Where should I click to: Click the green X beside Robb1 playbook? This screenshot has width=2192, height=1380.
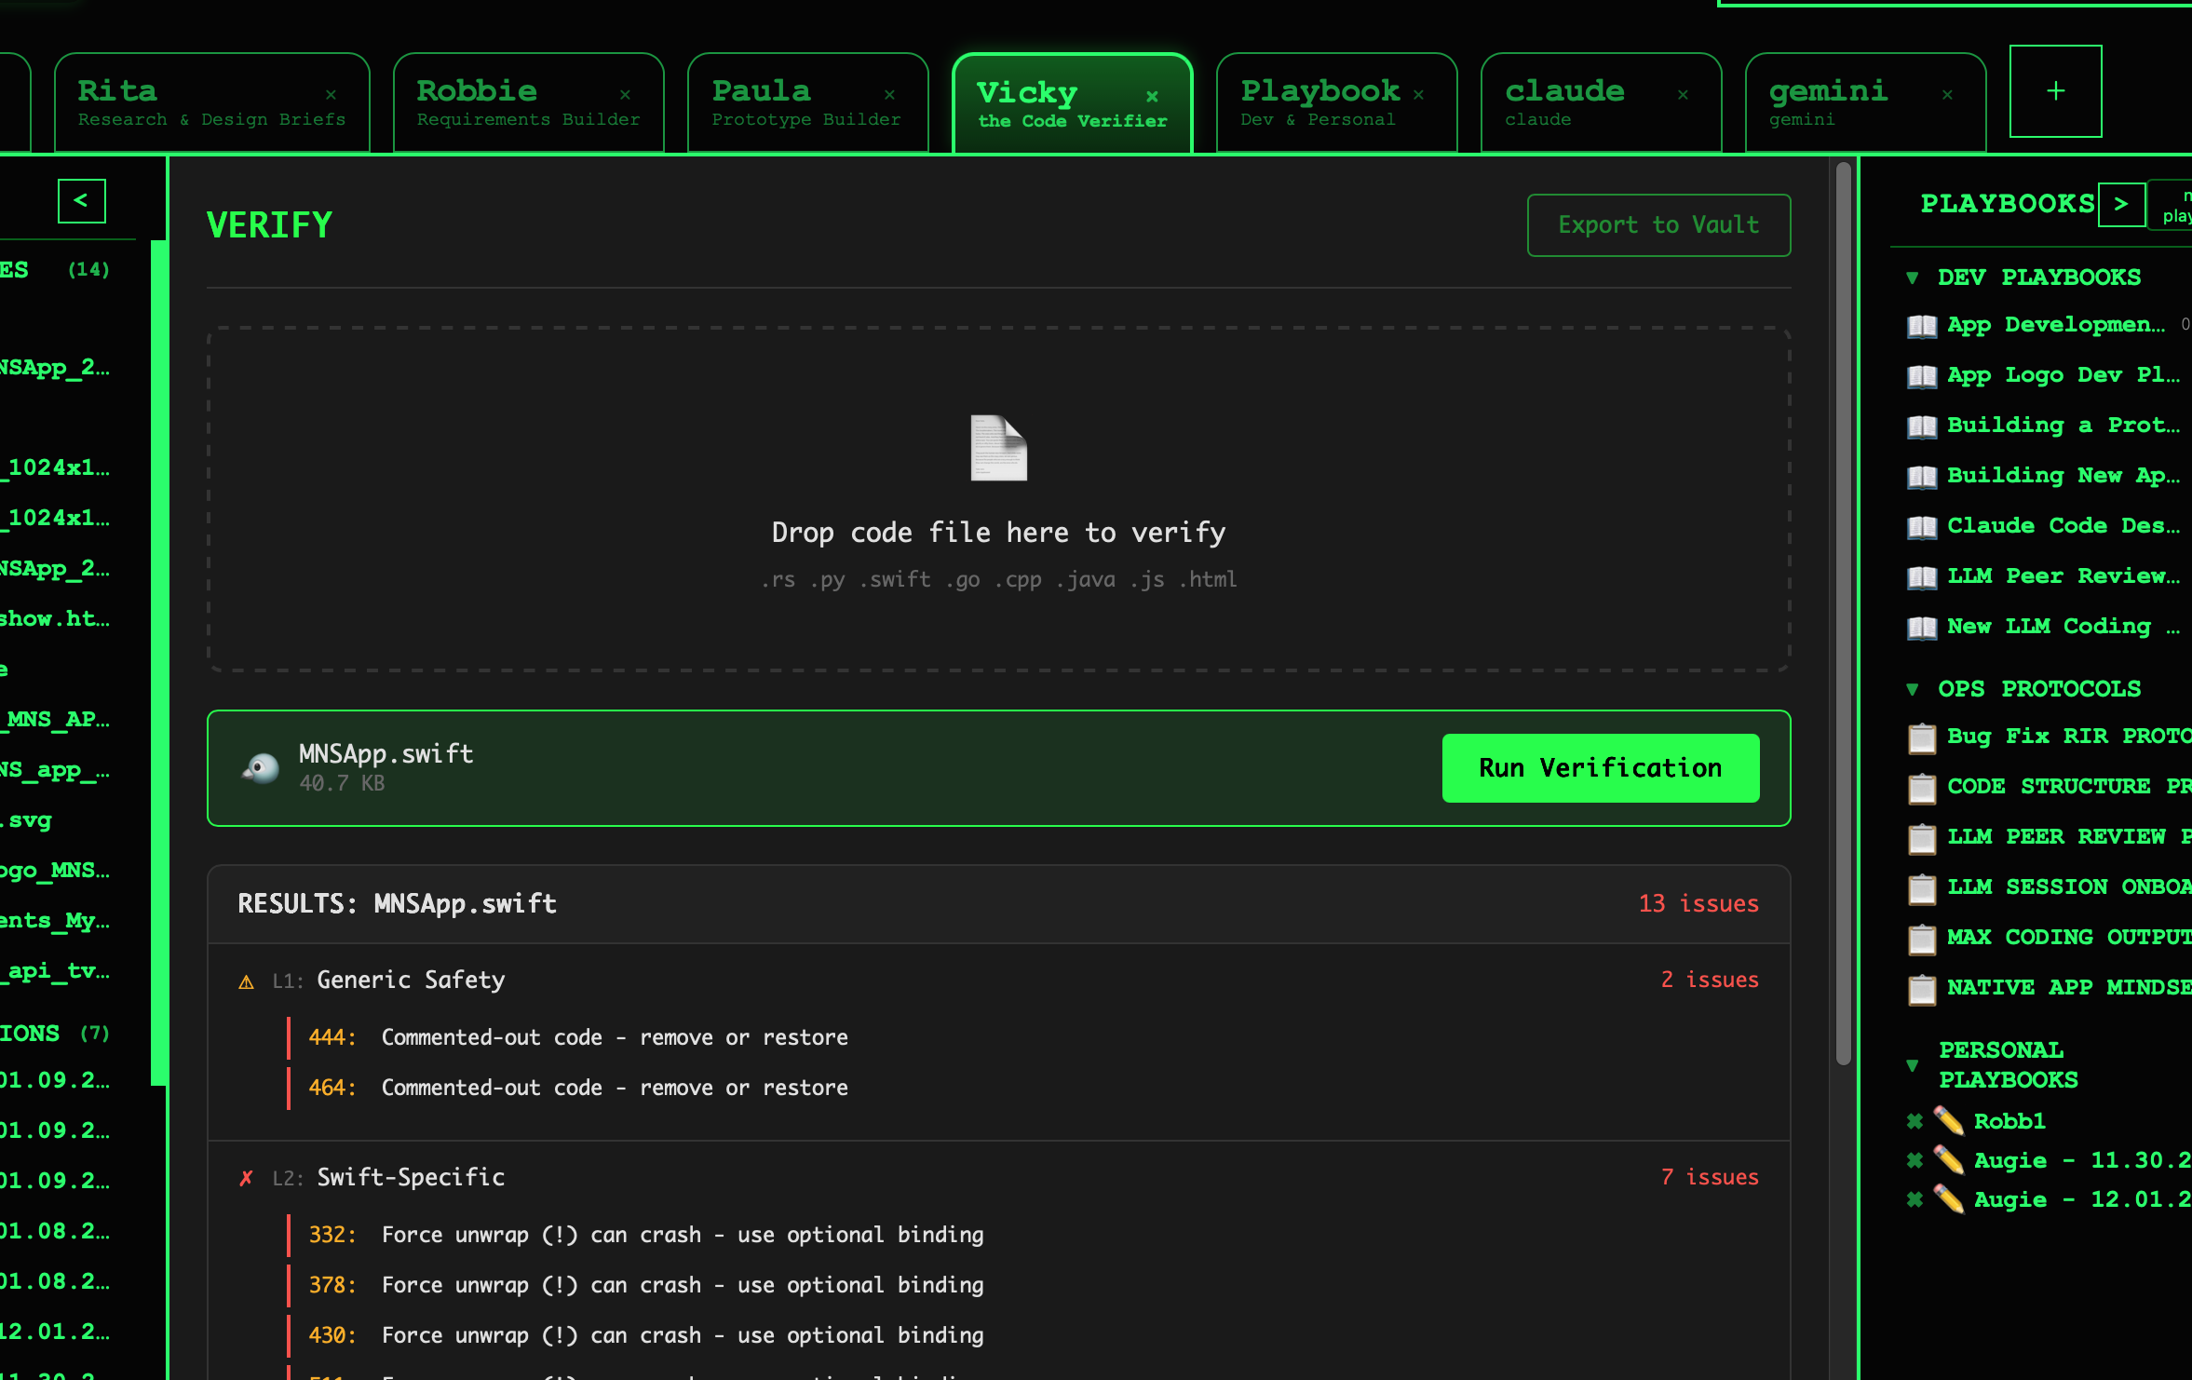(1915, 1121)
